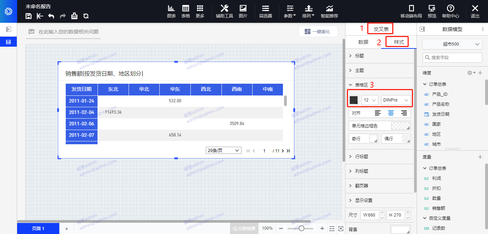Switch to the 数据 tab
Viewport: 488px width, 234px height.
pos(363,42)
